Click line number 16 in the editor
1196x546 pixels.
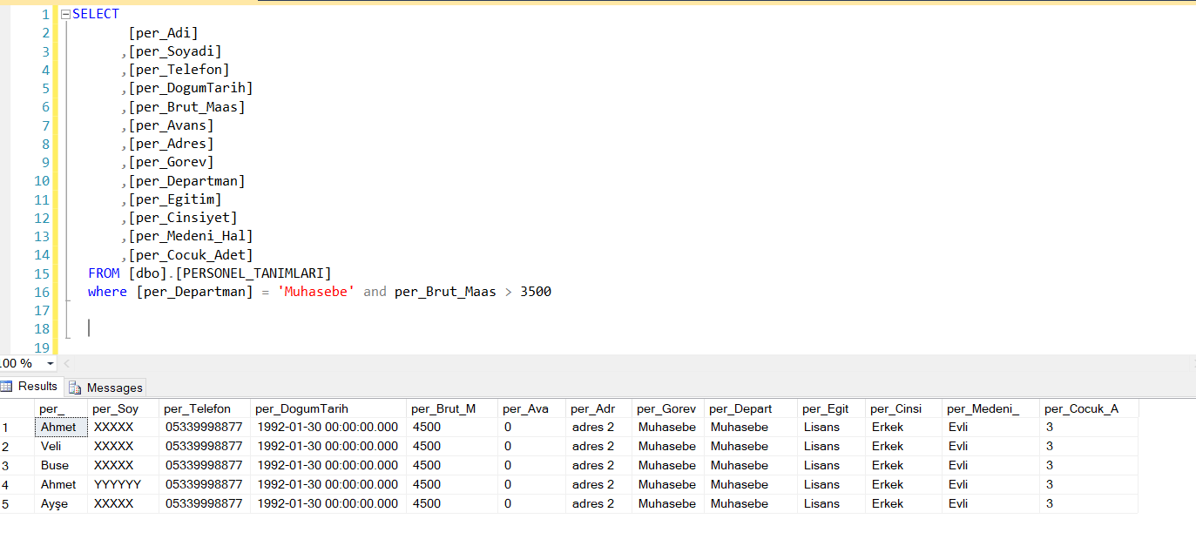[41, 292]
